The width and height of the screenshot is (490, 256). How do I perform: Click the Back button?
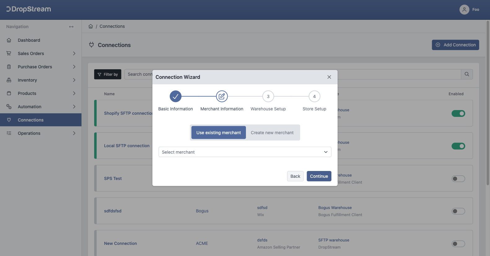[295, 176]
